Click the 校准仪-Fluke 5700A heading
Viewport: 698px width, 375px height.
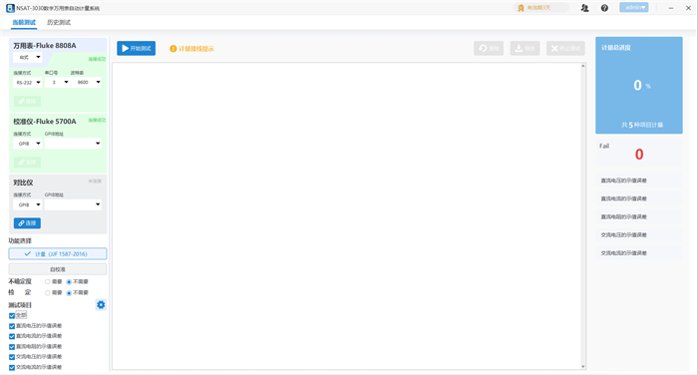click(45, 121)
